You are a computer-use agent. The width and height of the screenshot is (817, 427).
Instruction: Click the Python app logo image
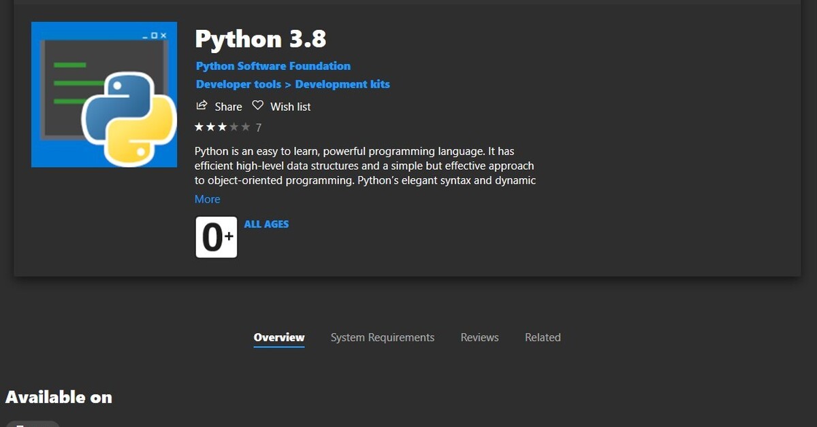pyautogui.click(x=104, y=95)
